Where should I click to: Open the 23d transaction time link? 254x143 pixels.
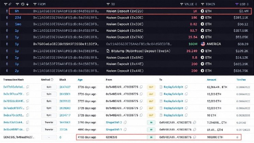(x=18, y=17)
